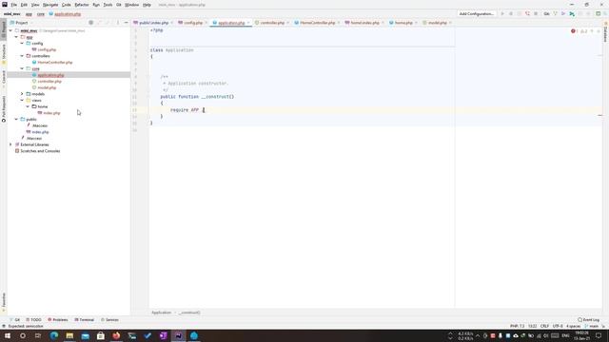The height and width of the screenshot is (342, 609).
Task: Click the Git push arrow icon
Action: click(572, 13)
